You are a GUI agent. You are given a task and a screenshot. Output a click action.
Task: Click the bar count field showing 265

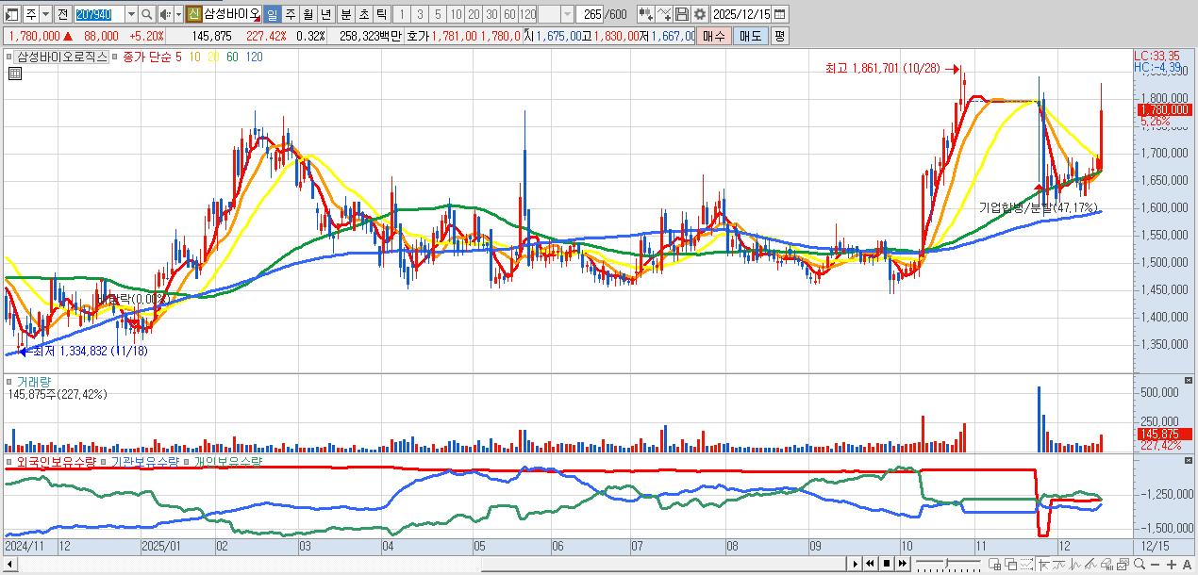tap(590, 14)
